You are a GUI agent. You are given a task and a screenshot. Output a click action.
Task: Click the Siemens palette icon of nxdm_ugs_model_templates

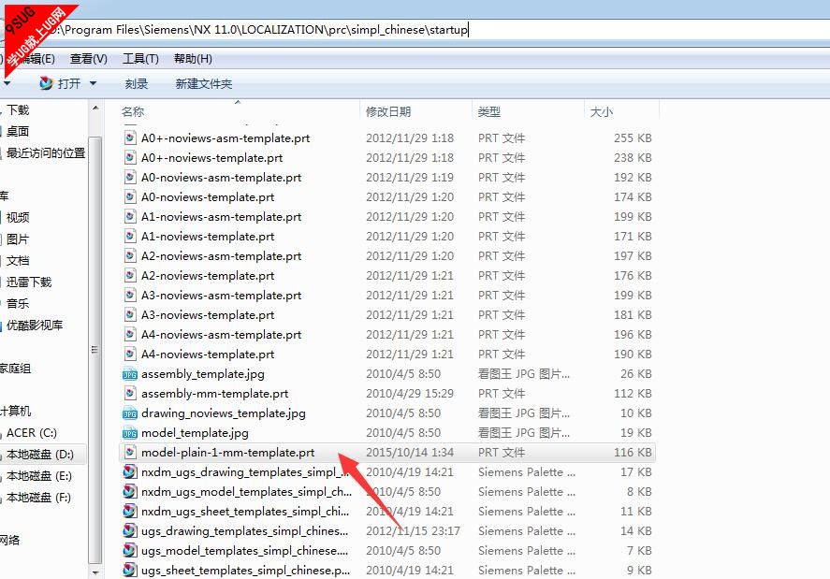[130, 491]
